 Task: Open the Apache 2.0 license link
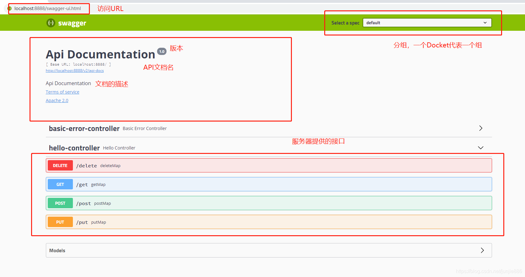pos(57,100)
